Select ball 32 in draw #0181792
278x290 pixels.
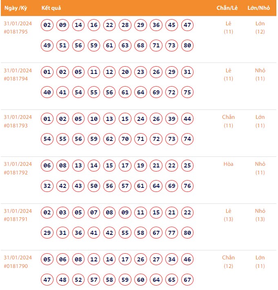click(x=47, y=186)
